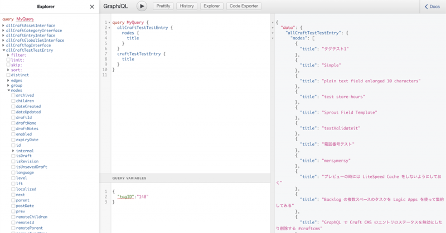
Task: Click the Prettify button
Action: click(163, 7)
